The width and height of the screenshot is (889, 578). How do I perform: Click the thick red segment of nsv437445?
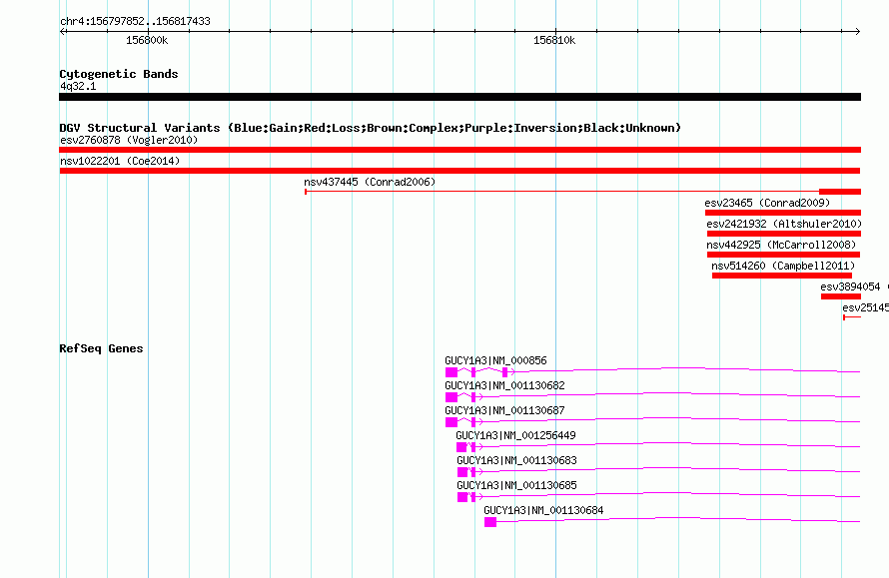(x=840, y=192)
